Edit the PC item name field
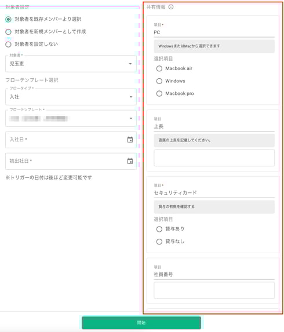This screenshot has height=332, width=284. pos(214,32)
